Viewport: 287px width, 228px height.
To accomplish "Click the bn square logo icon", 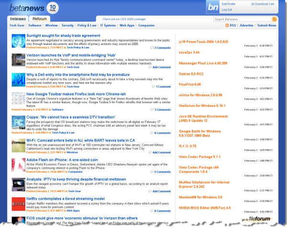I will pyautogui.click(x=213, y=7).
